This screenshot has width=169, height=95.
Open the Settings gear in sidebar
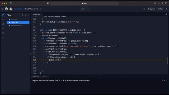3,28
